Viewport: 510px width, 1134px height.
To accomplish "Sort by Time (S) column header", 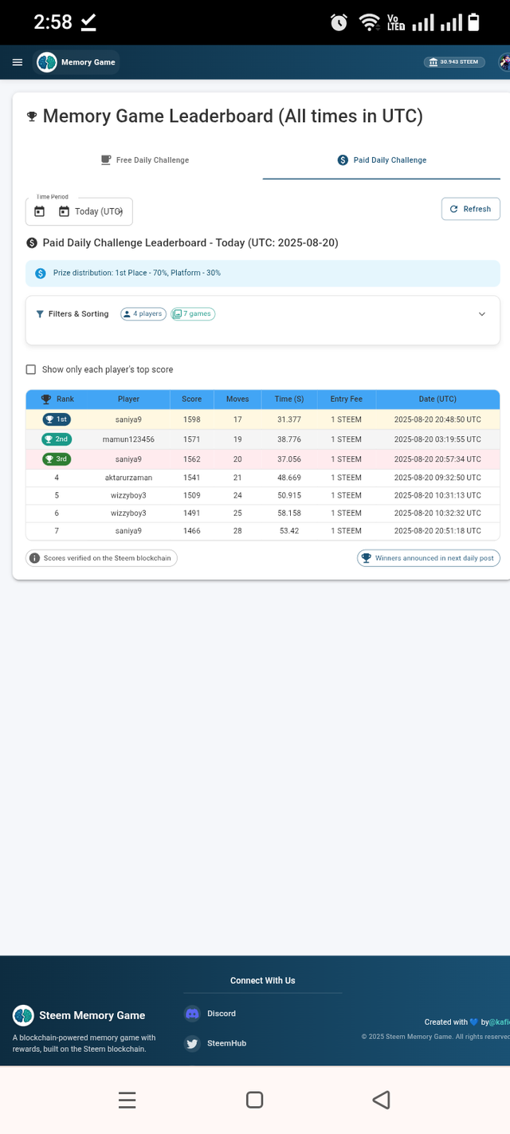I will point(289,400).
